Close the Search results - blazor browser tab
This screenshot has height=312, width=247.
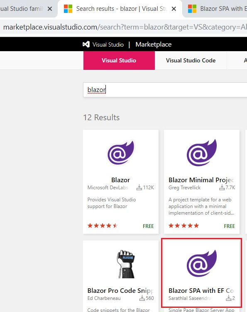click(174, 9)
